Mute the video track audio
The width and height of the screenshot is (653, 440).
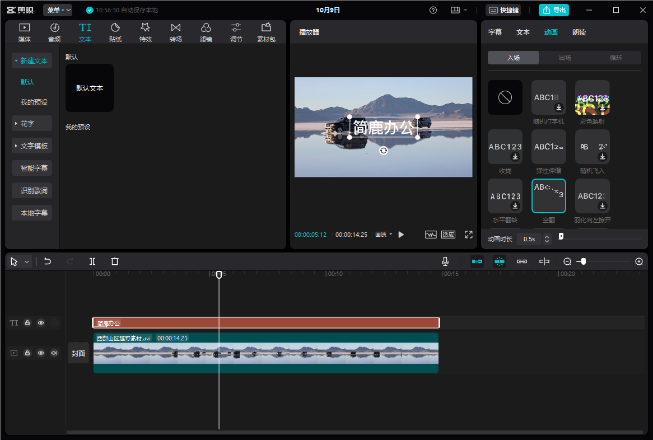(x=54, y=353)
